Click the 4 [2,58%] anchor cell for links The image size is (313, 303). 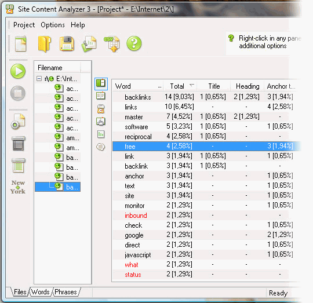[280, 107]
